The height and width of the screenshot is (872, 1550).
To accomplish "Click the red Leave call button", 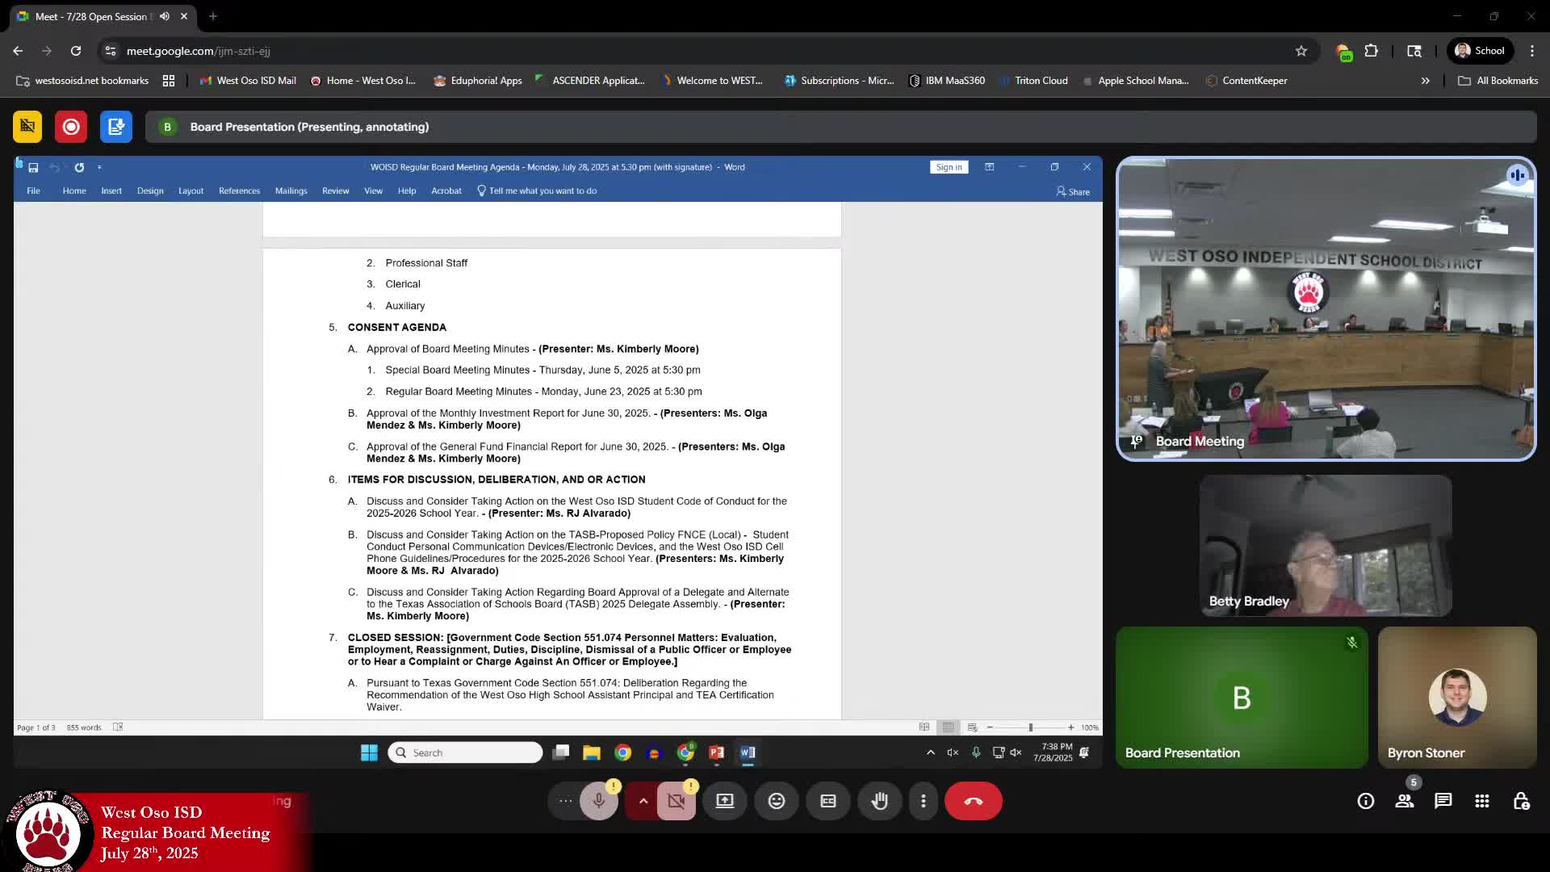I will click(x=974, y=801).
